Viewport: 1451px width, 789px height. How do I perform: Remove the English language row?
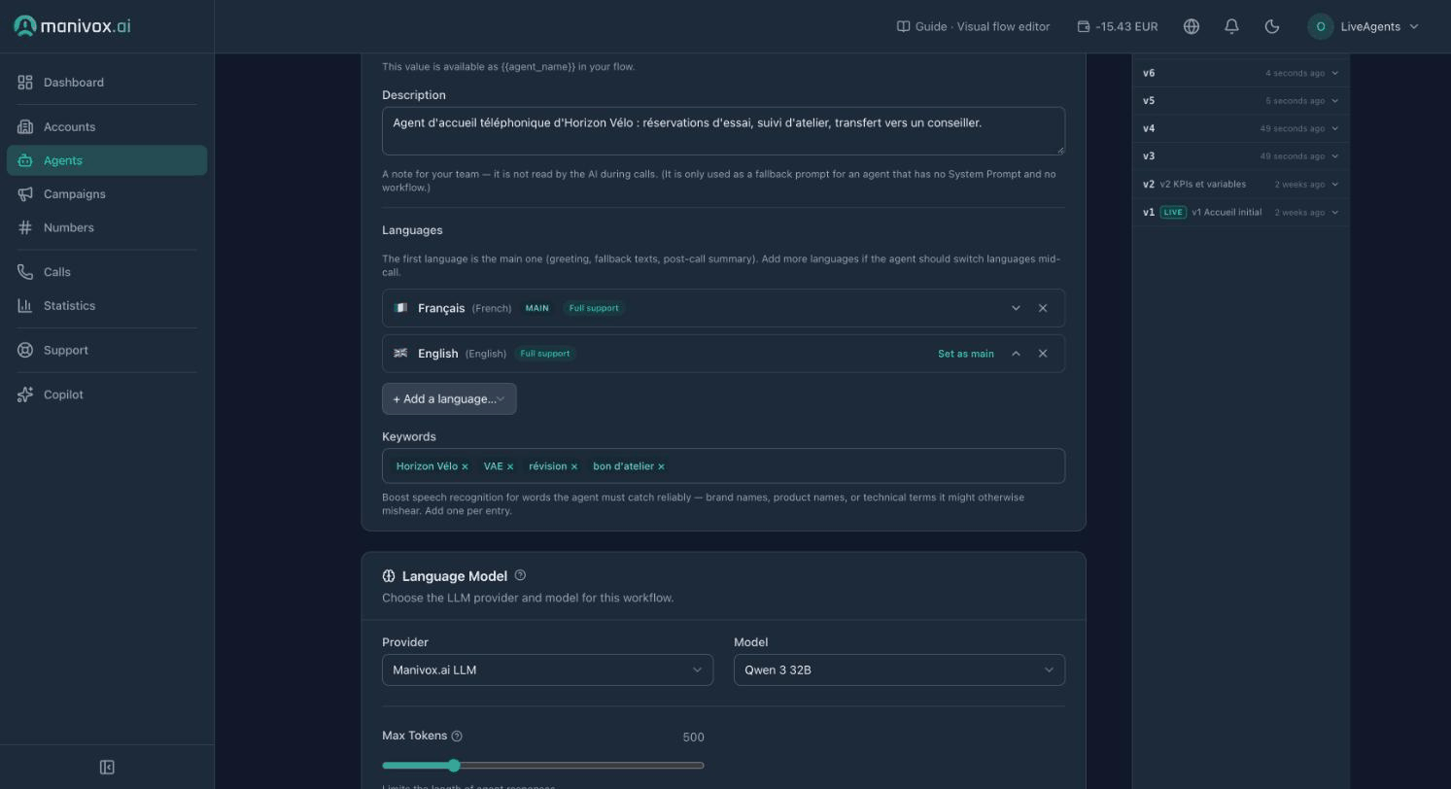point(1043,354)
